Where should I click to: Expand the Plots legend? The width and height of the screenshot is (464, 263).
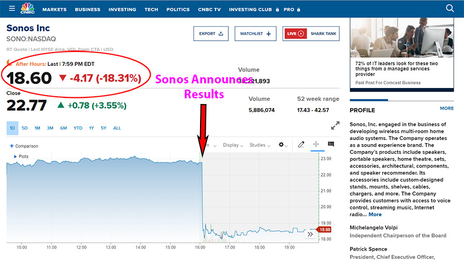pos(21,156)
